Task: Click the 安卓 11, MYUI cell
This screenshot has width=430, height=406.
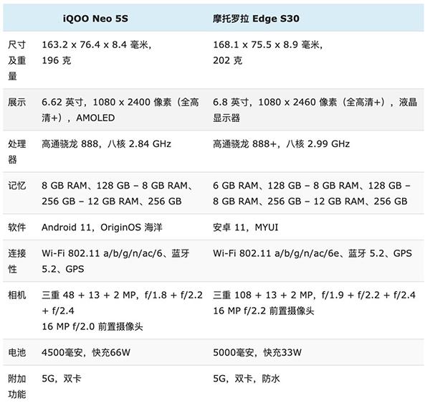Action: coord(249,227)
